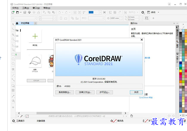The height and width of the screenshot is (131, 187).
Task: Select the Transparency checkerboard tool
Action: tap(13, 90)
